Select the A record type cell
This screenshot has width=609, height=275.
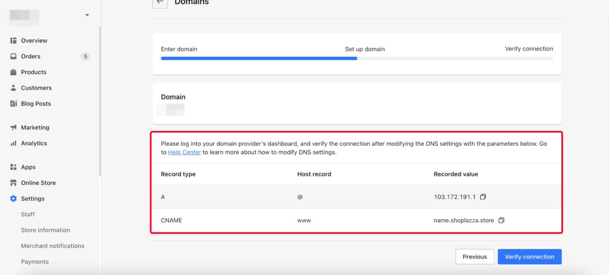[x=163, y=197]
